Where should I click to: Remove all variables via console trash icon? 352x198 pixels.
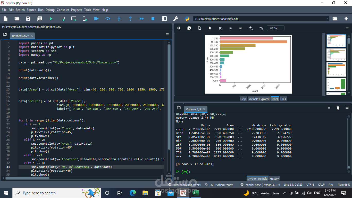pyautogui.click(x=338, y=108)
